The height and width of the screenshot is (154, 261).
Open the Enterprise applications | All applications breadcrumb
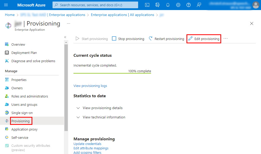(123, 15)
